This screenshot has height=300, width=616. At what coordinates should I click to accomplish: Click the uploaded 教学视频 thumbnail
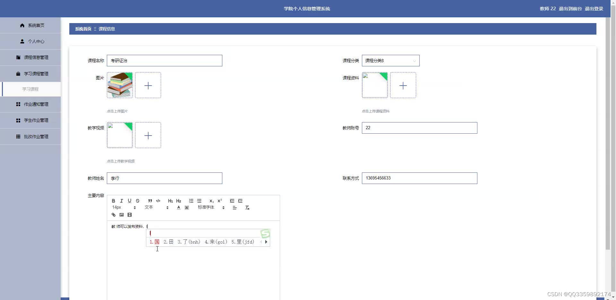[120, 135]
